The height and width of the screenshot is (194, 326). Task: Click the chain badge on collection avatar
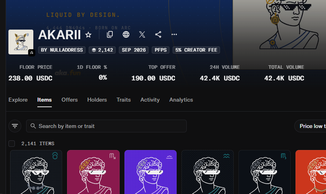coord(32,53)
